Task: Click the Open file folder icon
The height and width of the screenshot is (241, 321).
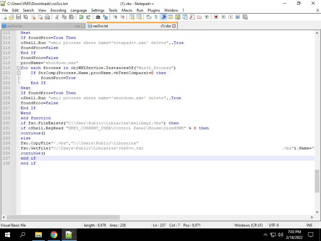Action: point(11,17)
